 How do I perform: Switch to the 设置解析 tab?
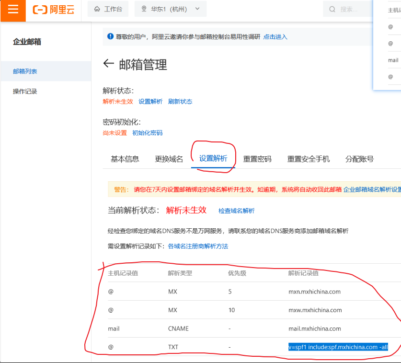click(x=213, y=158)
